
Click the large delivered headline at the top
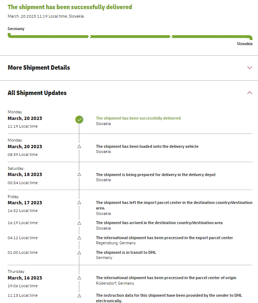[x=70, y=7]
